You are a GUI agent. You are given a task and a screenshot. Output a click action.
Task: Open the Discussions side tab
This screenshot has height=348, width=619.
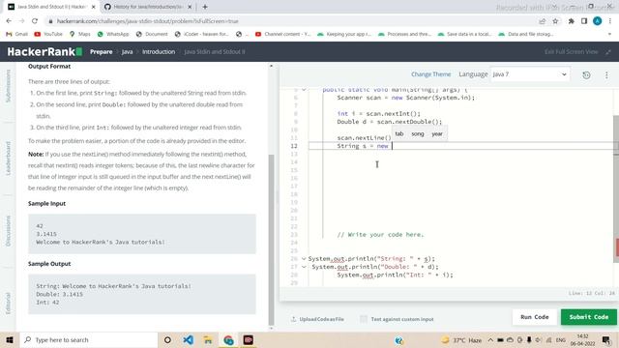pos(8,231)
